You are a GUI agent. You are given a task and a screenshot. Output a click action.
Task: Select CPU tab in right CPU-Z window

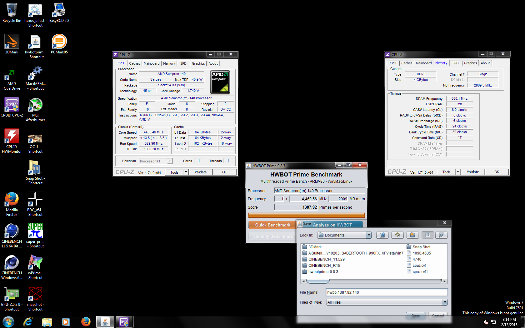point(393,63)
